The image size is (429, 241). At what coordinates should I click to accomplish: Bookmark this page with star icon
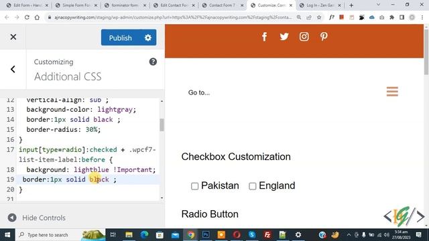pos(319,17)
